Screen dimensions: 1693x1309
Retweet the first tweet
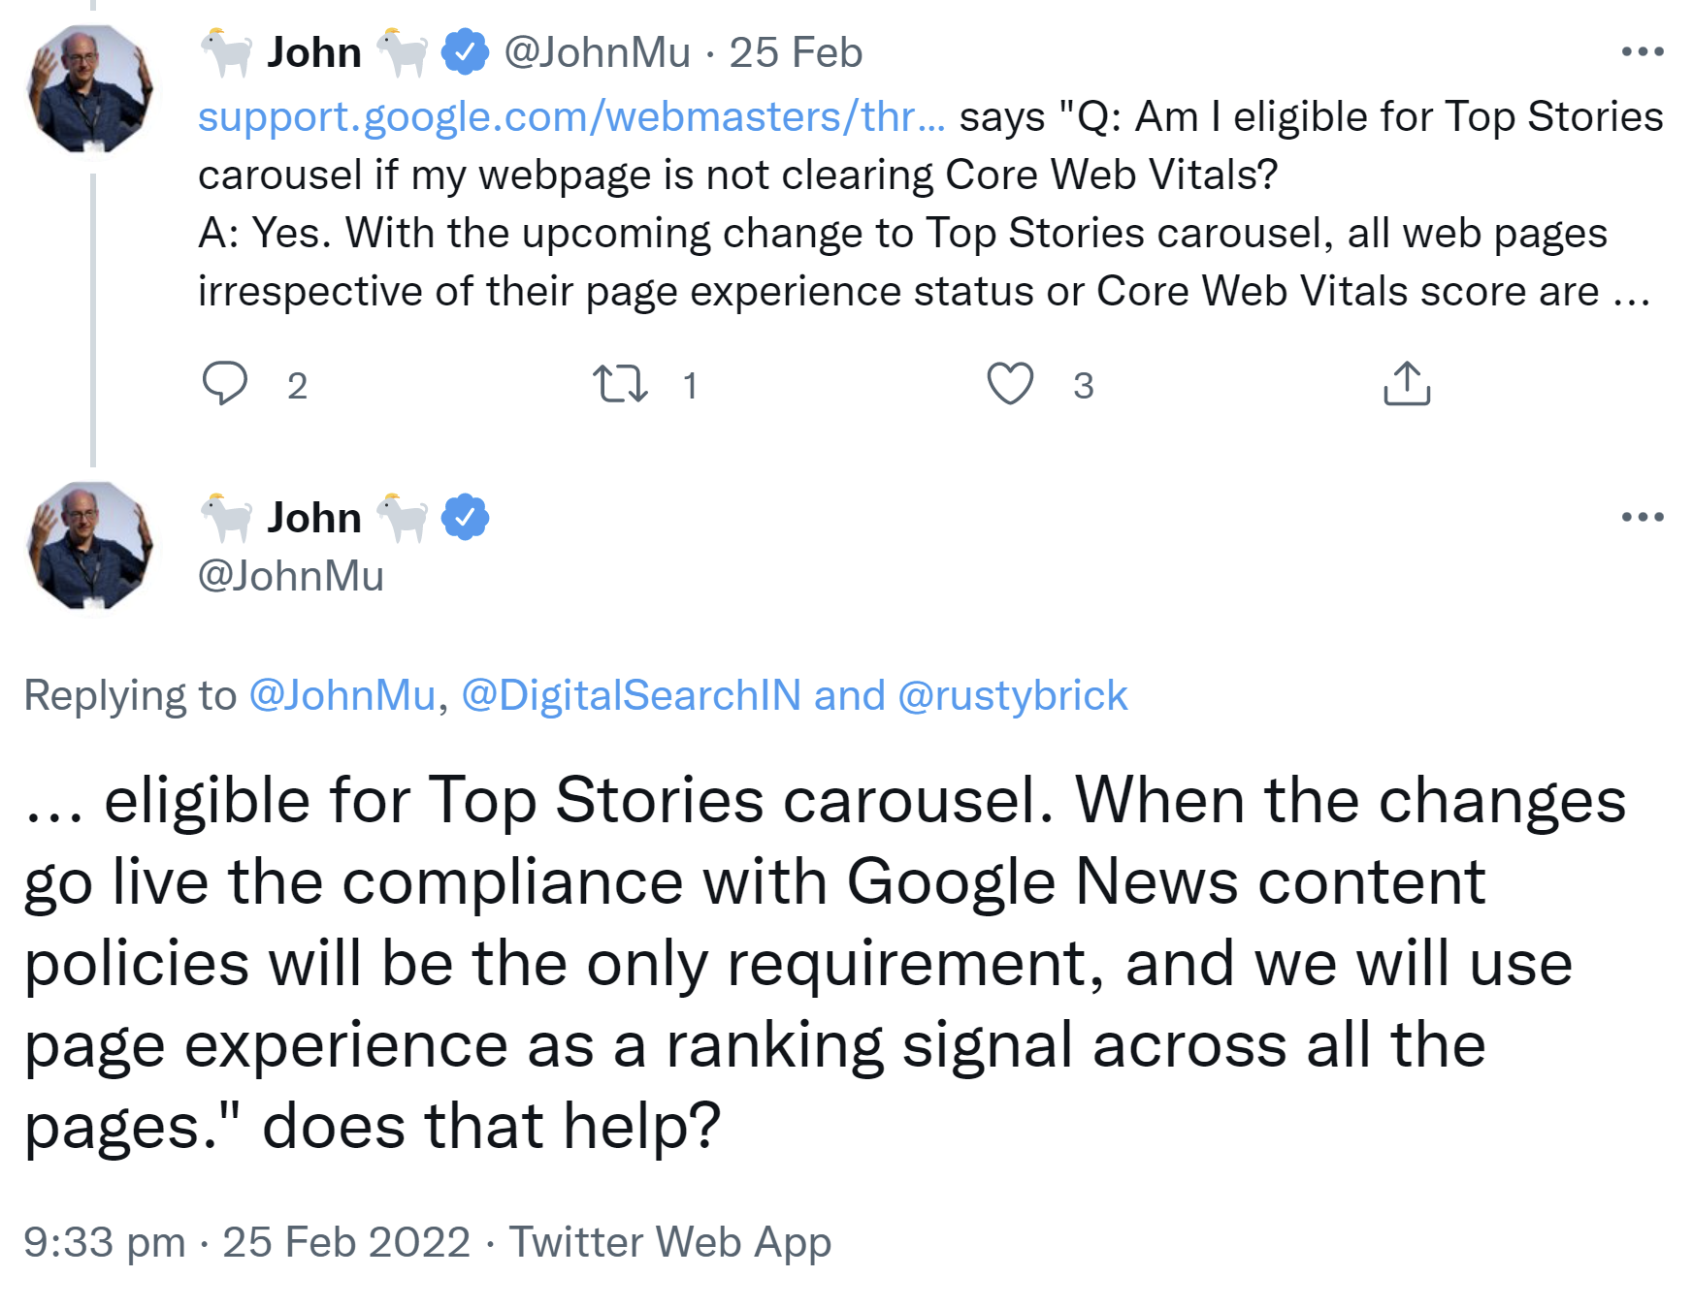pos(620,383)
